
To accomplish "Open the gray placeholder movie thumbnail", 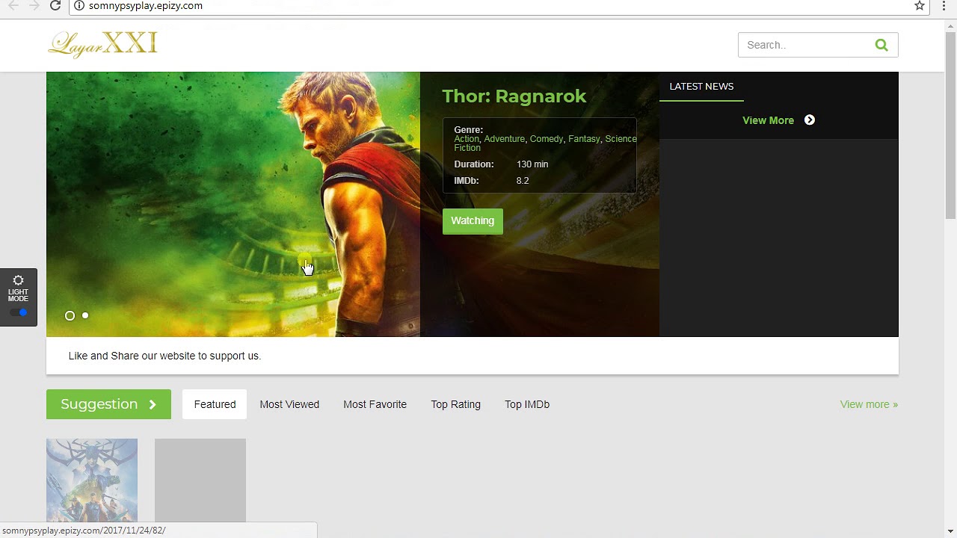I will (200, 480).
